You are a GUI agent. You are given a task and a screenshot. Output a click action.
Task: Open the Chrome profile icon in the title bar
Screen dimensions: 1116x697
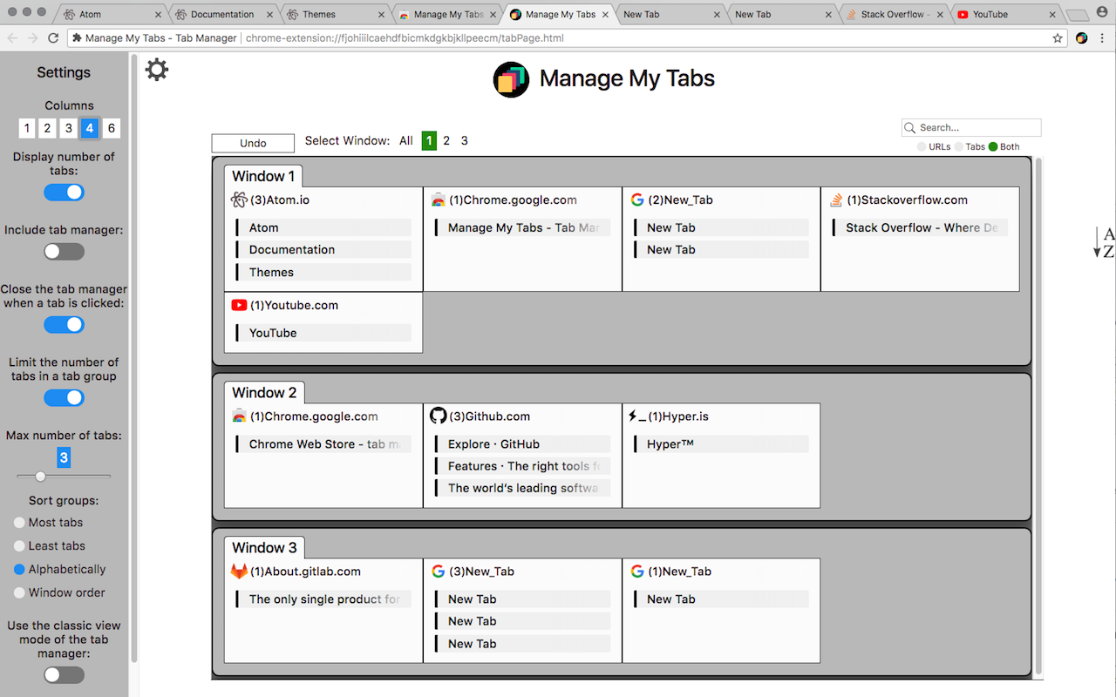1101,12
